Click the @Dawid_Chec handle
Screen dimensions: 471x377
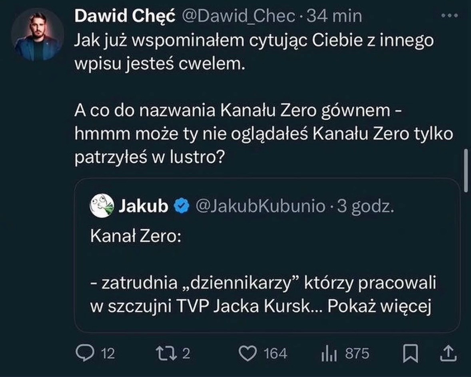click(239, 16)
